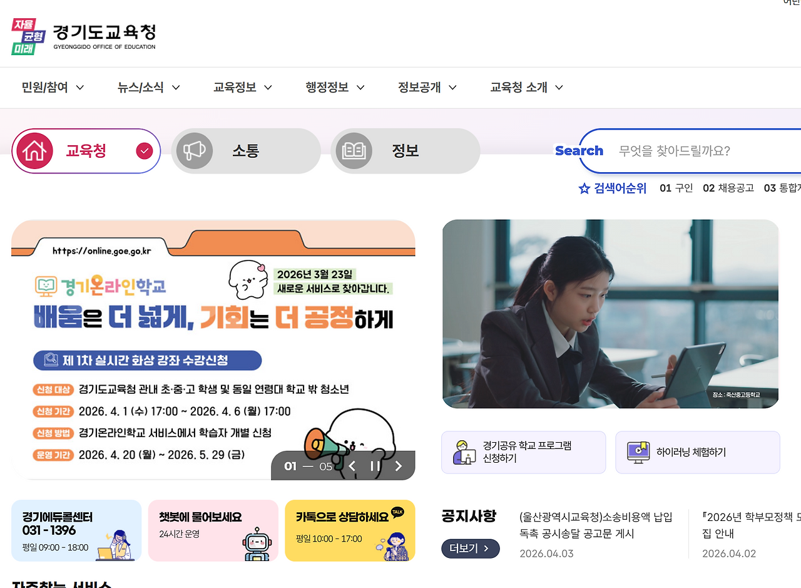
Task: Open 경기에듀콜센터 031-1396 card
Action: point(76,530)
